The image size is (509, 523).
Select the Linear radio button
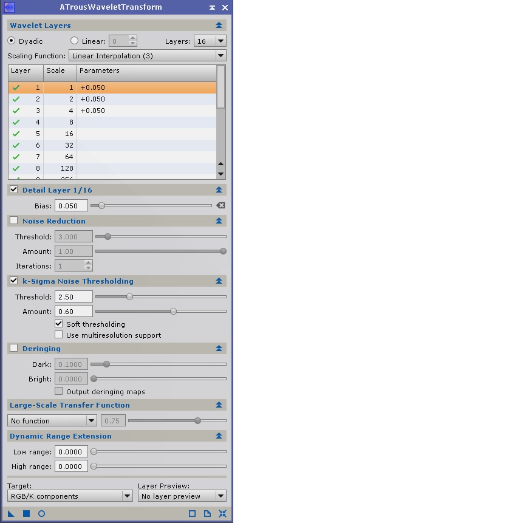[75, 41]
